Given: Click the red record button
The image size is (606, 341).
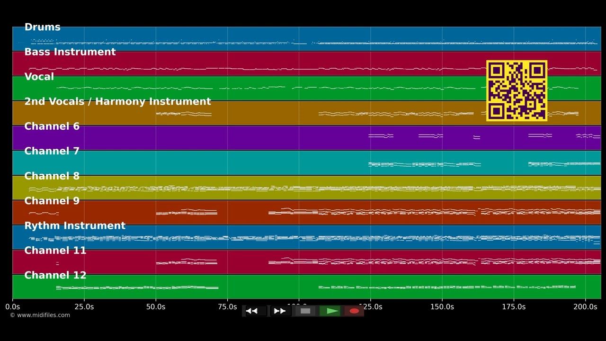Looking at the screenshot, I should coord(354,311).
